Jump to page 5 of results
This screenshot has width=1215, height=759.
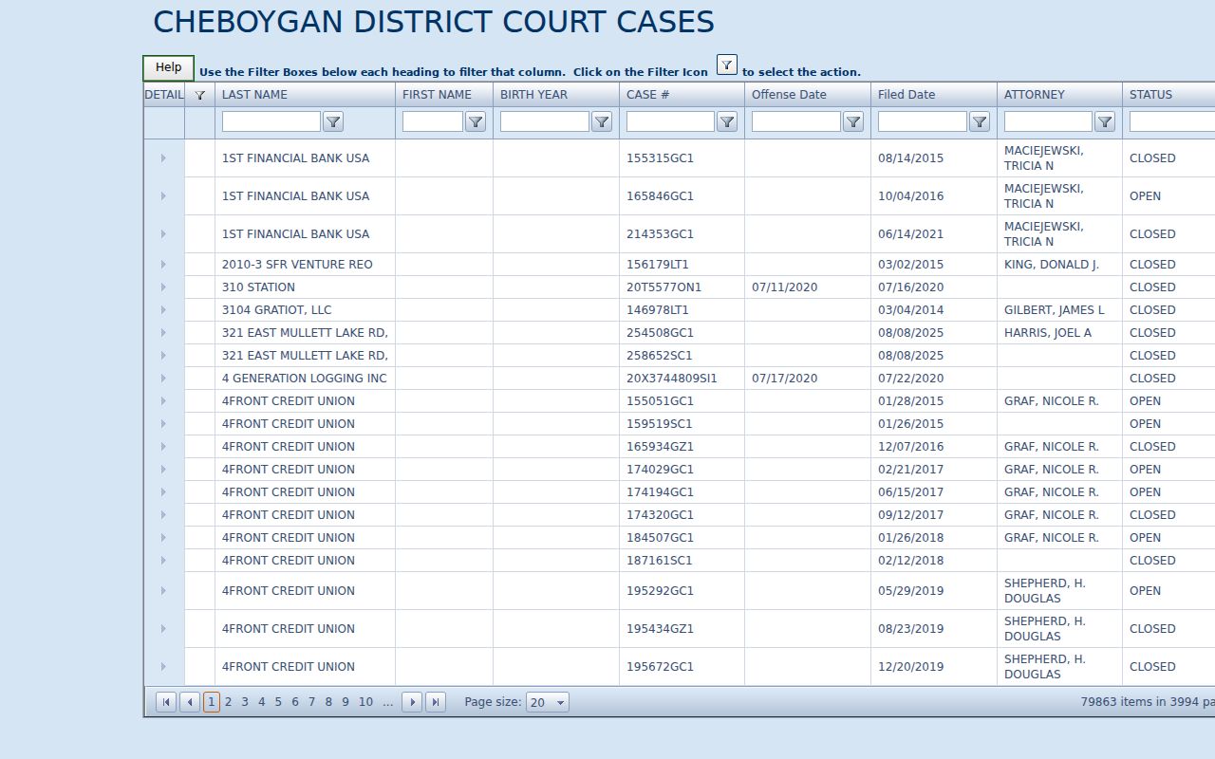pyautogui.click(x=278, y=702)
